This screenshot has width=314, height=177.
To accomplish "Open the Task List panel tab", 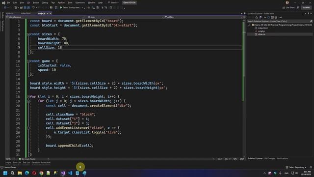I will pyautogui.click(x=26, y=163).
